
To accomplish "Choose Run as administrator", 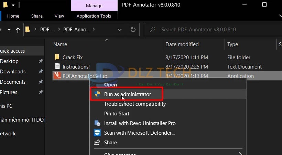I will click(x=128, y=94).
